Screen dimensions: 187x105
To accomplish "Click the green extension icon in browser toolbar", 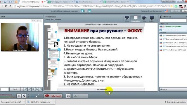I will pos(176,6).
